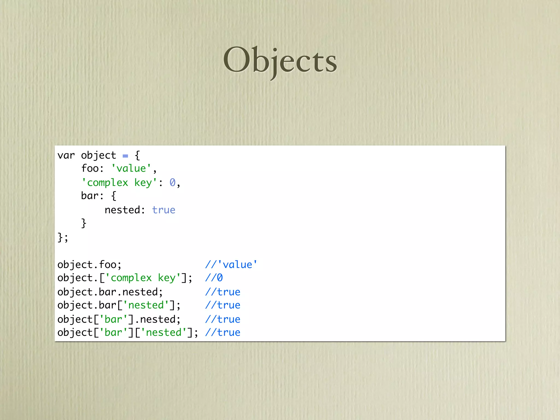This screenshot has height=420, width=560.
Task: Click the foo: 'value' property line
Action: pos(119,168)
